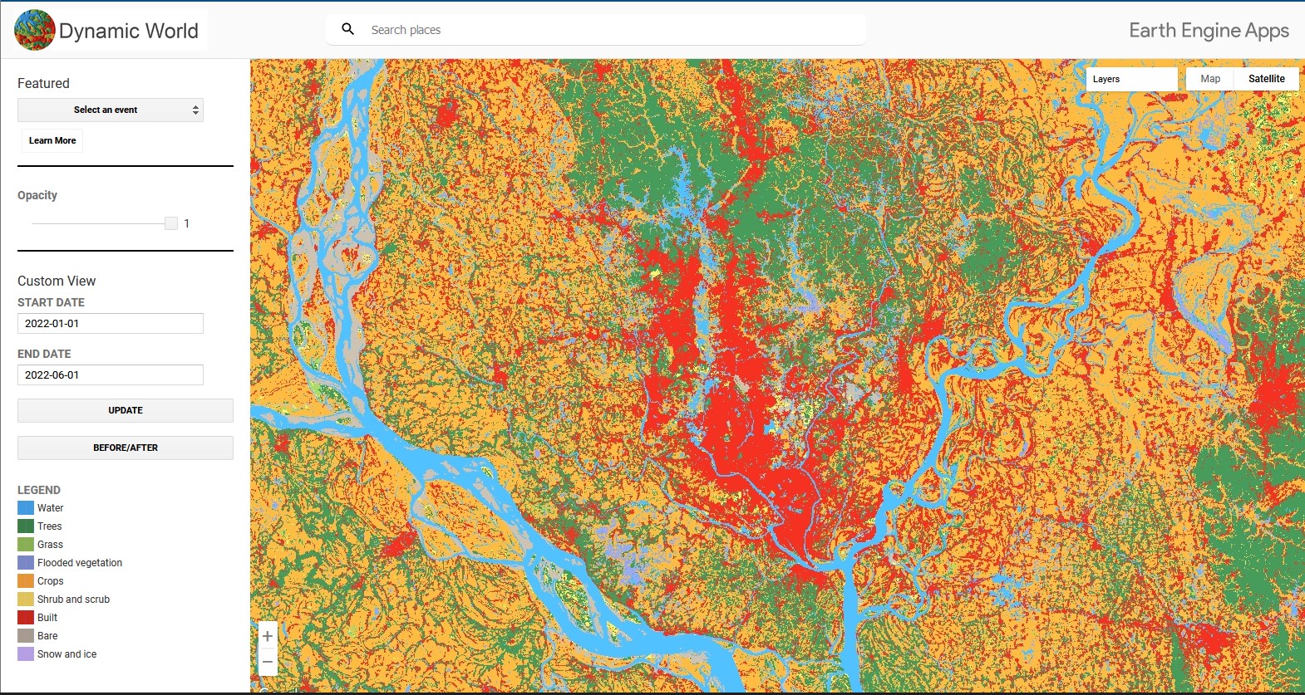Click the Bare legend color swatch

click(x=26, y=636)
